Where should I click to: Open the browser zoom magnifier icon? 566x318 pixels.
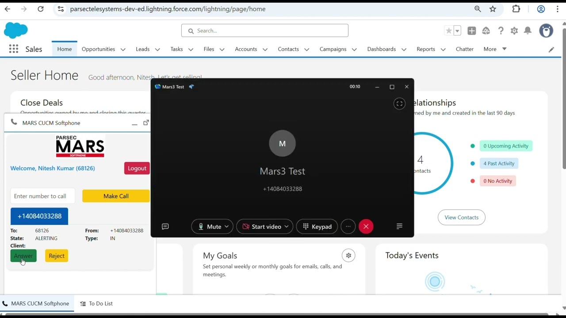478,9
